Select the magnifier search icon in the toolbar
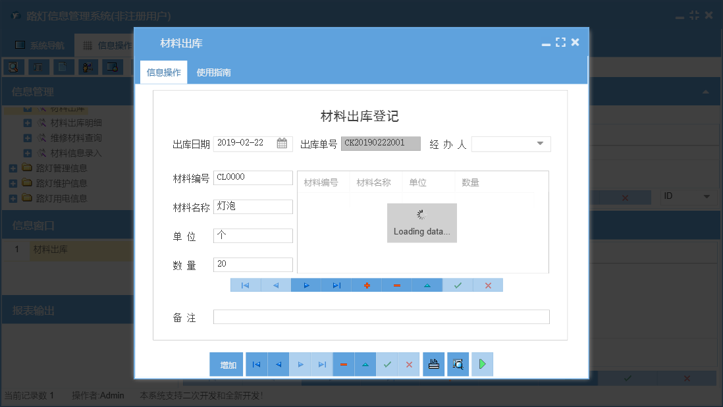This screenshot has width=723, height=407. click(x=14, y=67)
